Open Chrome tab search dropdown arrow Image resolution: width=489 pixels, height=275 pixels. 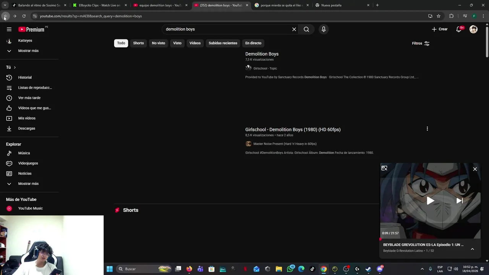click(5, 5)
